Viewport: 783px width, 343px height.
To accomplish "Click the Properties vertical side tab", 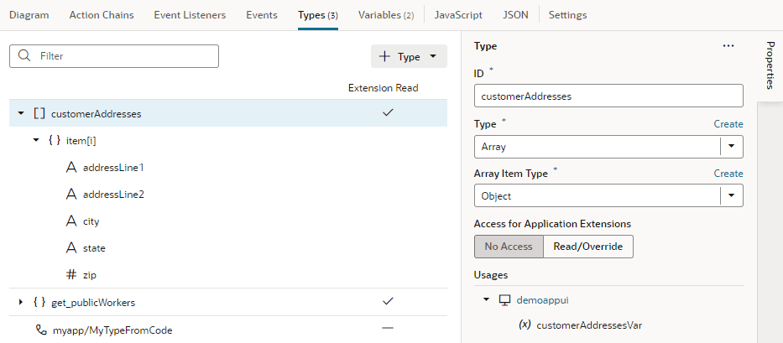I will pyautogui.click(x=770, y=65).
